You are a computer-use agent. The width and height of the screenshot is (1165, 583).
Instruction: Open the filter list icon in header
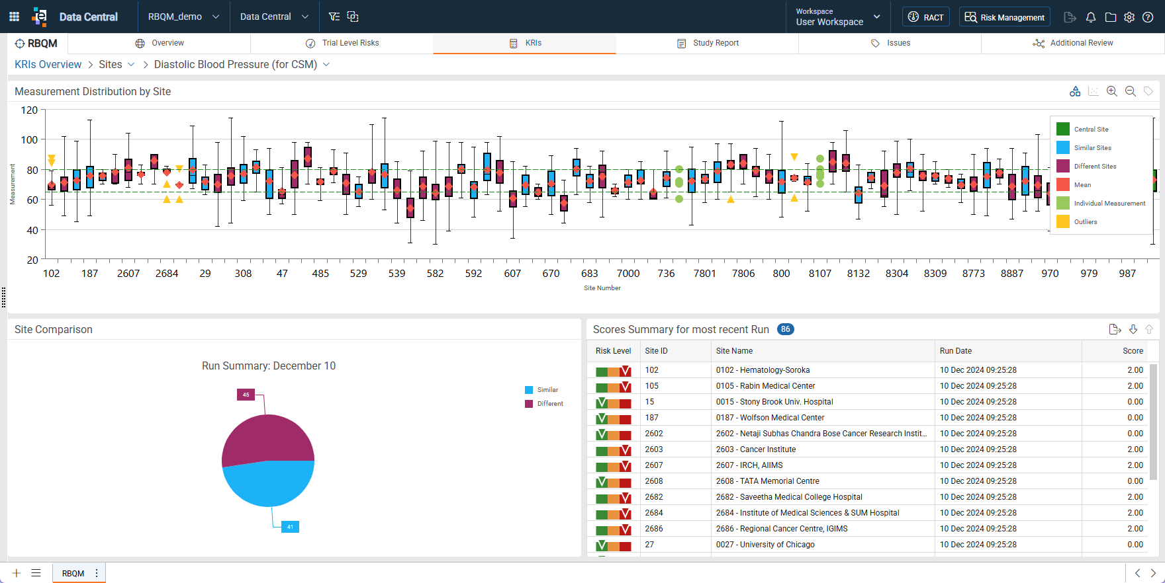334,17
